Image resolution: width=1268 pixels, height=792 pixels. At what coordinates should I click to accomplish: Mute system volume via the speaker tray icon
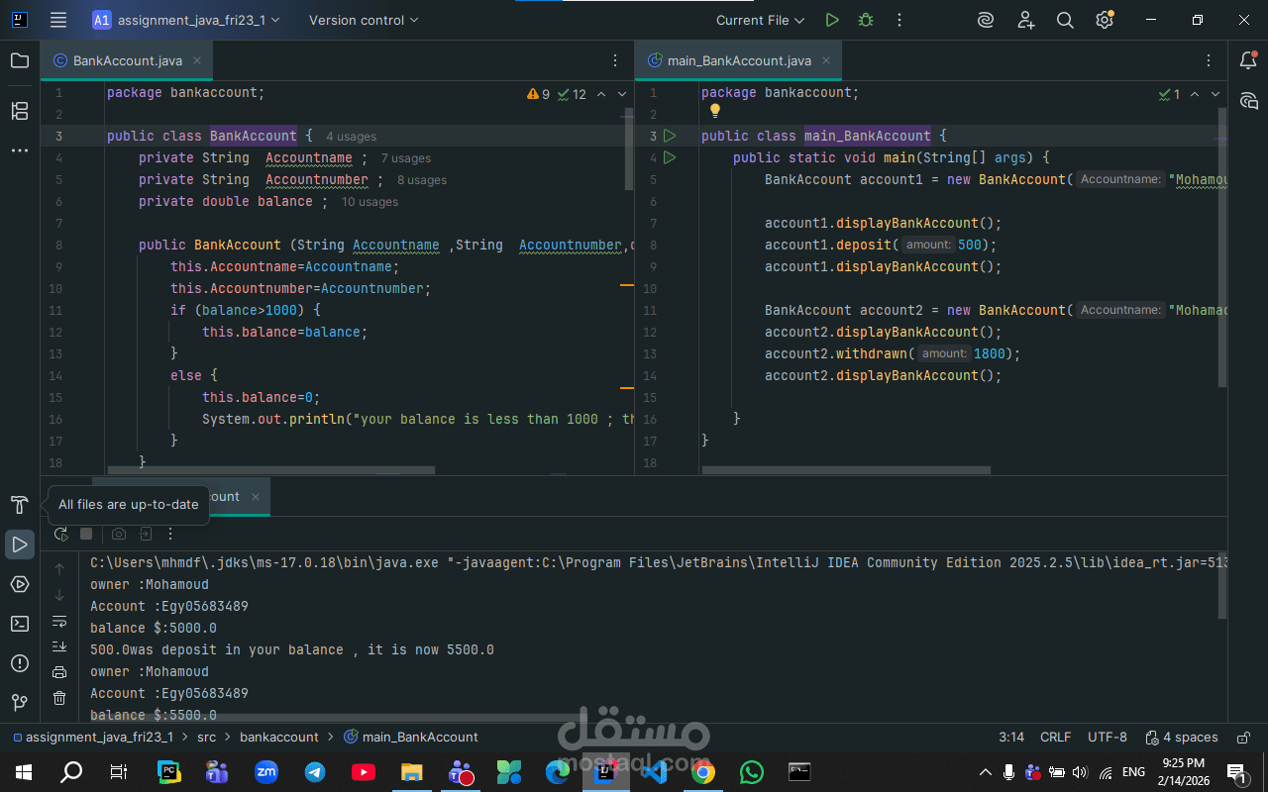[1080, 772]
